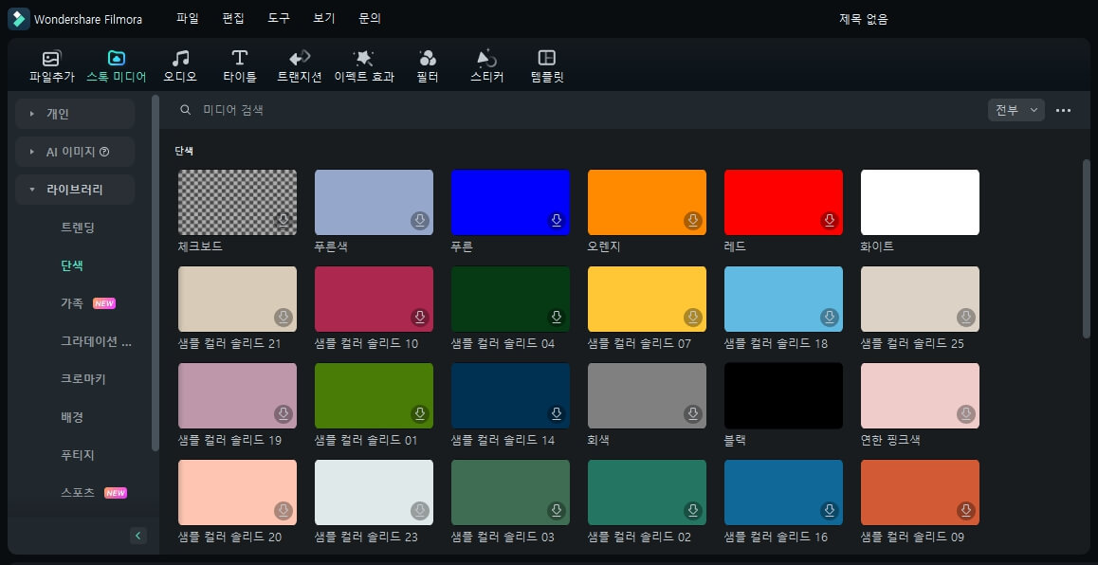Open the 스티커 stickers tab
Viewport: 1098px width, 565px height.
point(486,67)
